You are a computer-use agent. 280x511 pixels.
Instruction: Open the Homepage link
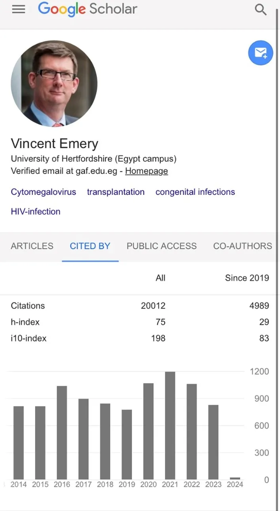(146, 171)
